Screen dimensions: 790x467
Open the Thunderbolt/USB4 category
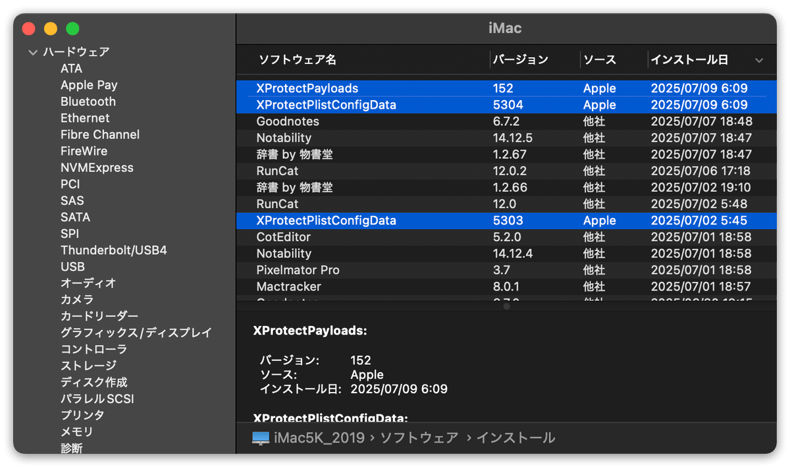pos(114,250)
